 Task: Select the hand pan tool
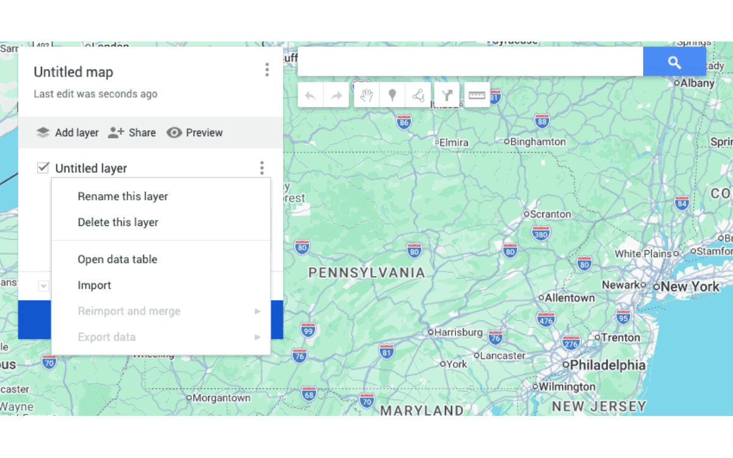366,95
